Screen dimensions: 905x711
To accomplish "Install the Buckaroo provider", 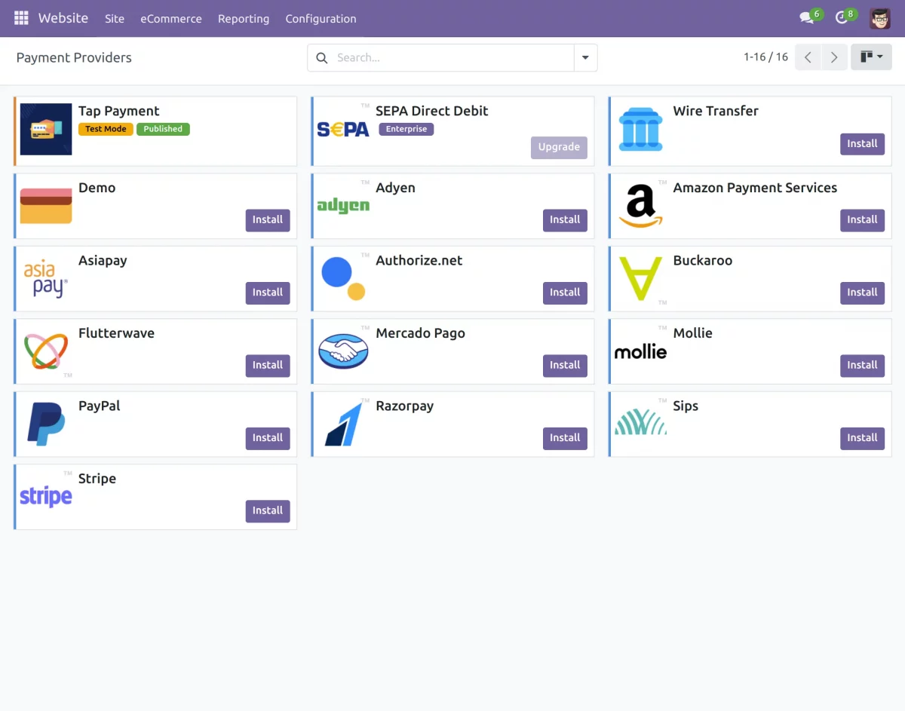I will click(862, 293).
